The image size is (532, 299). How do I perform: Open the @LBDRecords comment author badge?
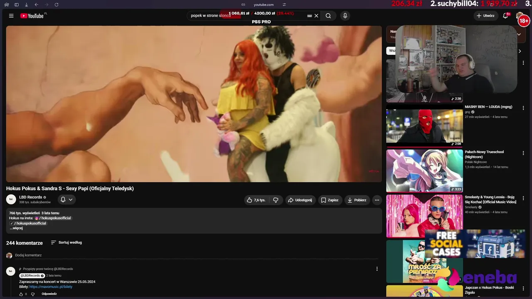[32, 276]
